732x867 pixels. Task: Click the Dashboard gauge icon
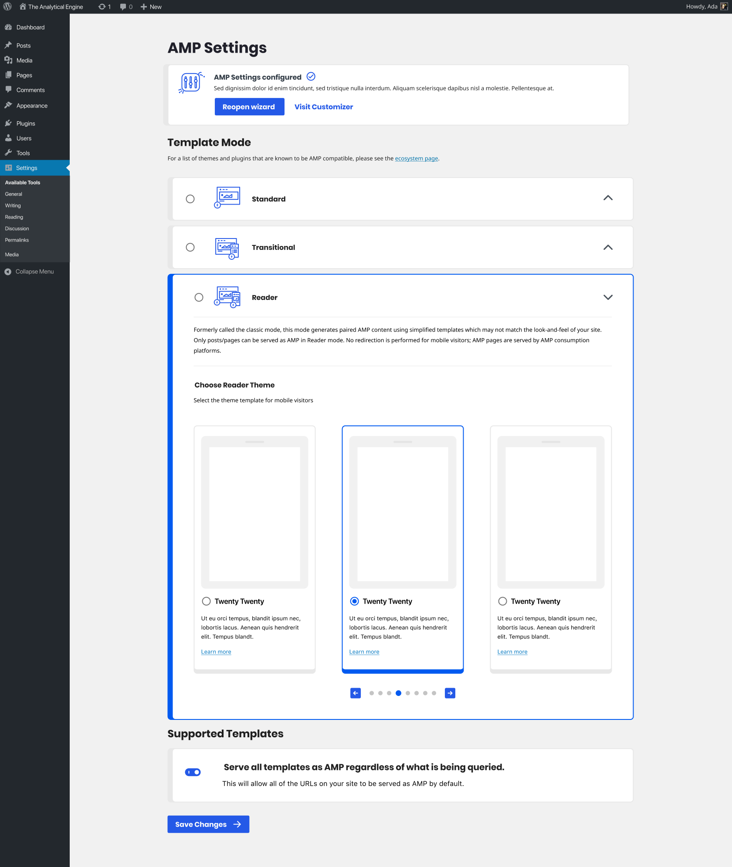[8, 27]
